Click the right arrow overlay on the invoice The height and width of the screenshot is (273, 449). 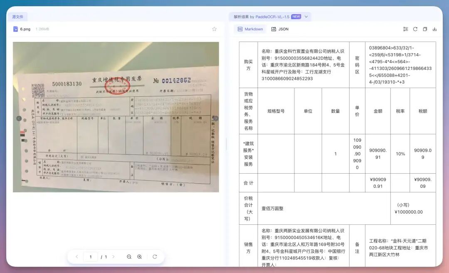tap(216, 118)
